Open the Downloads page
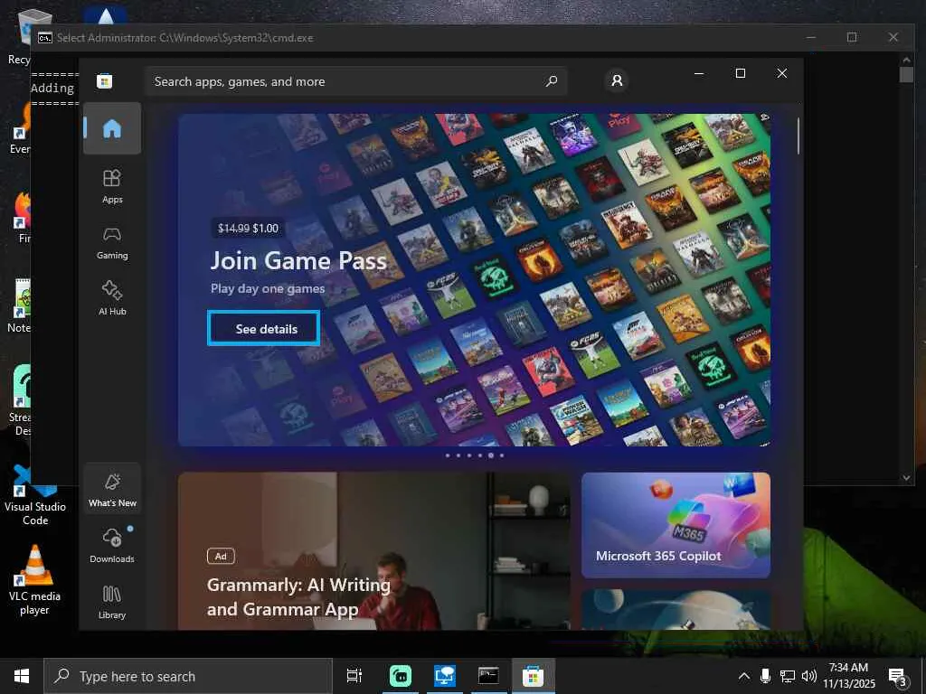926x694 pixels. [x=111, y=545]
